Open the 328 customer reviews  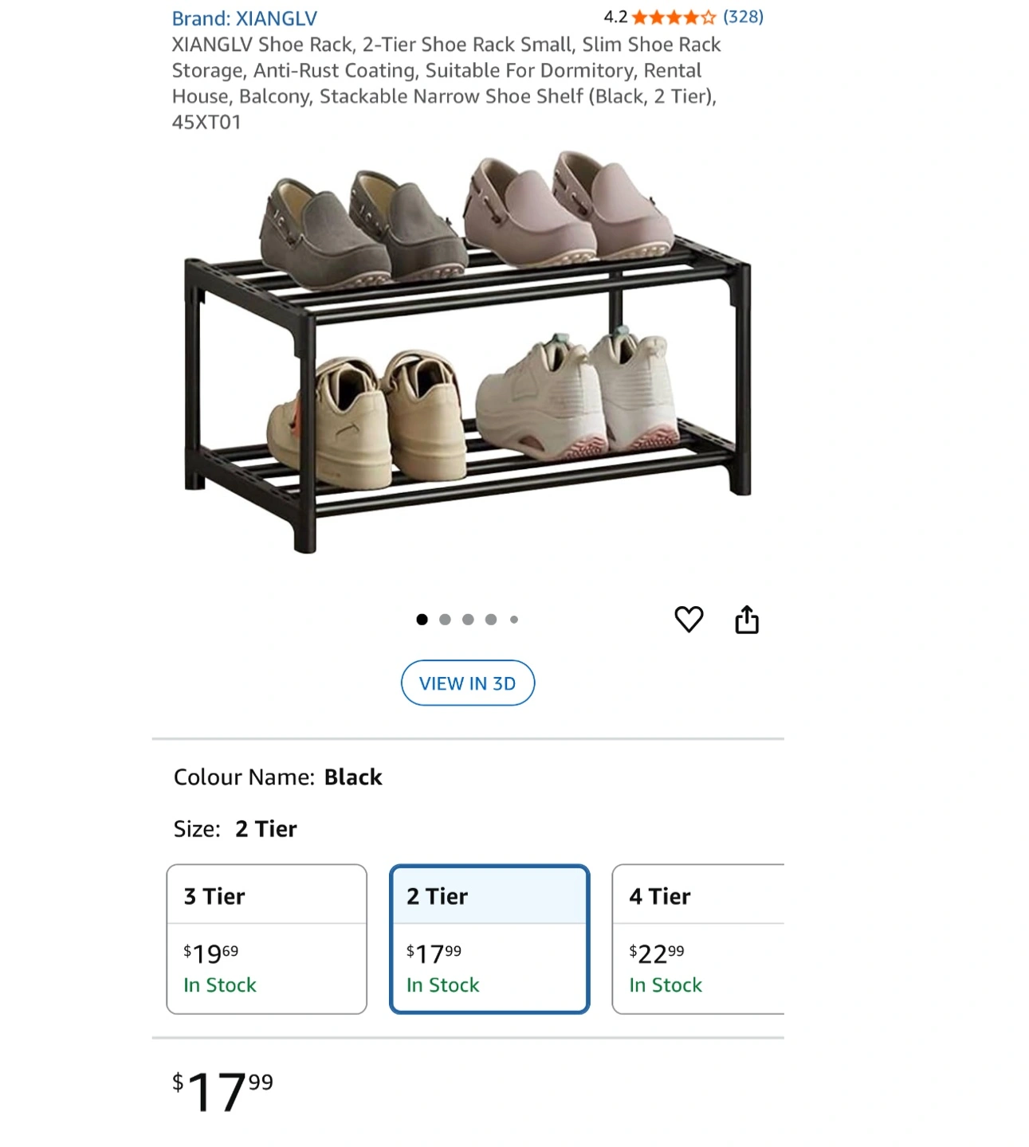click(x=743, y=17)
